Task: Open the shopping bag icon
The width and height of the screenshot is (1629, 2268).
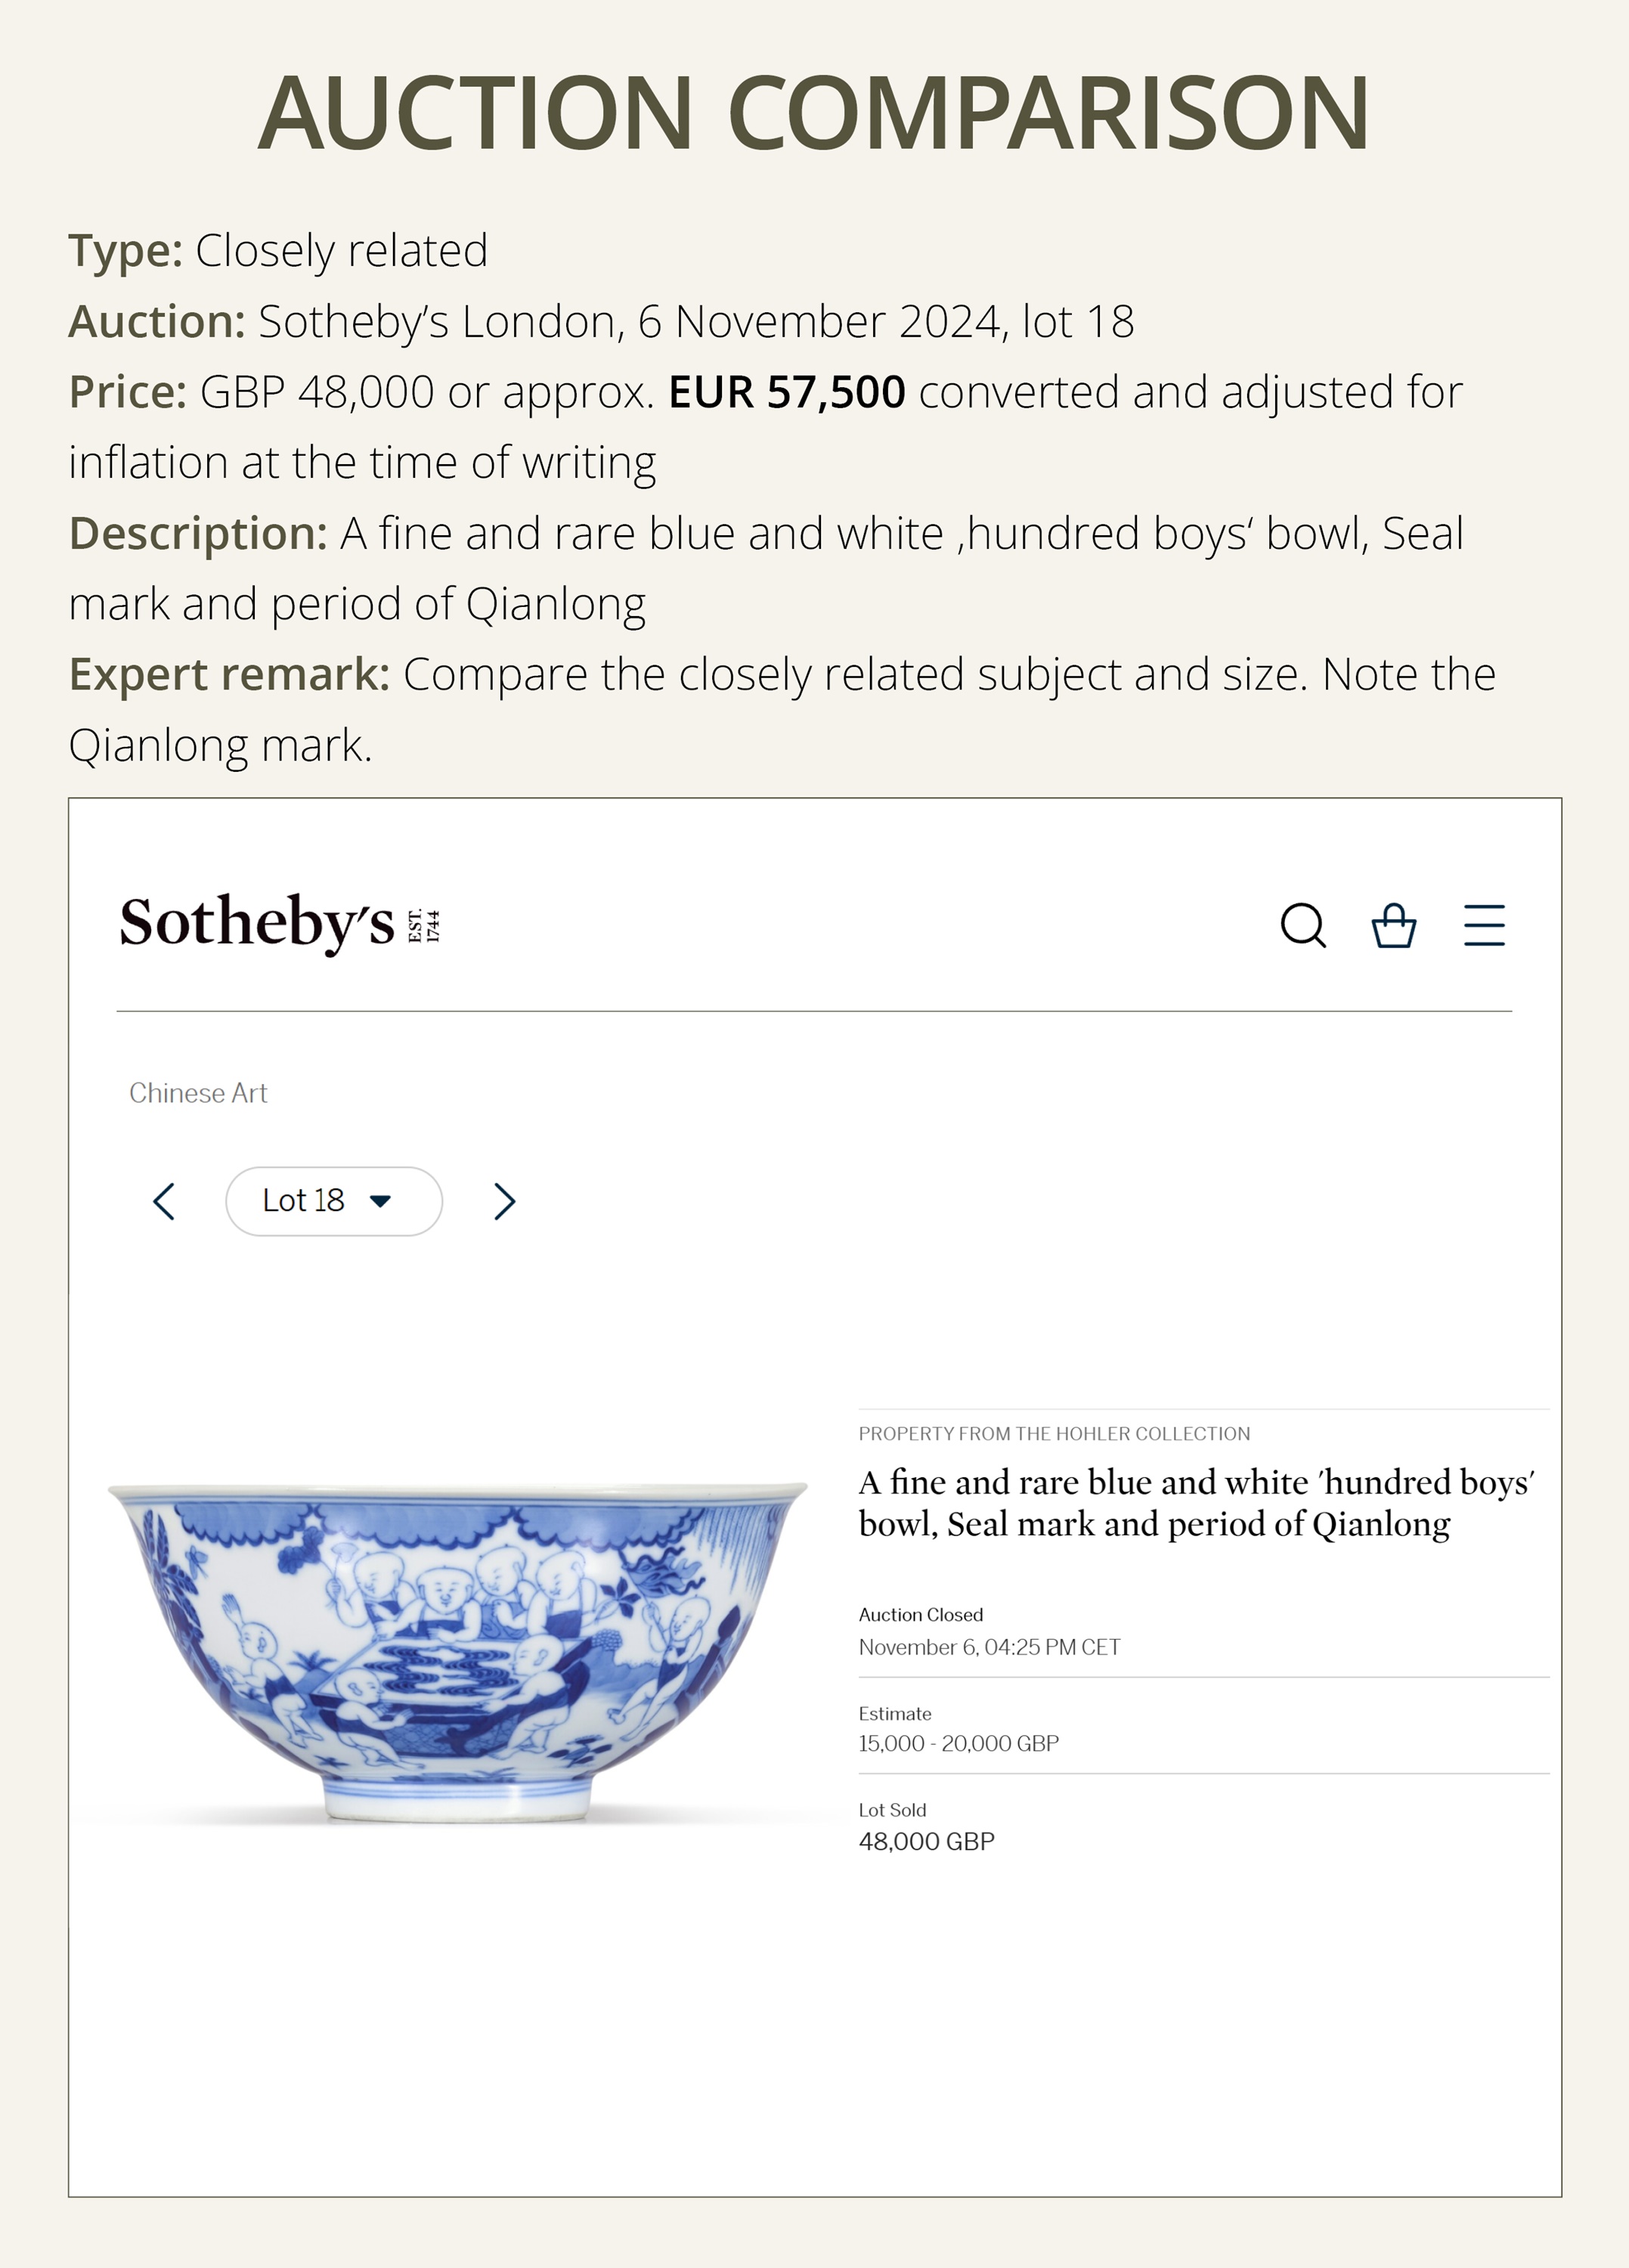Action: pos(1393,925)
